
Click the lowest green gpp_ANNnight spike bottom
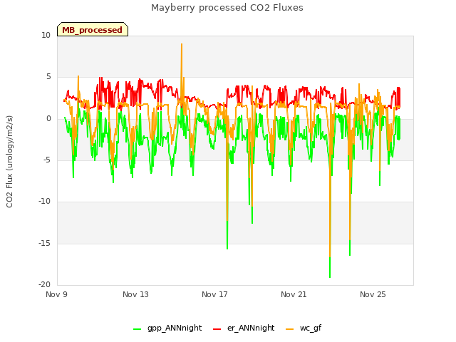(330, 277)
